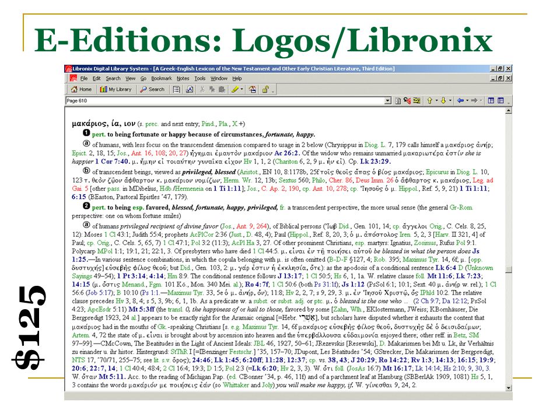Expand the Page 610 location dropdown arrow
Viewport: 560px width, 420px height.
tap(388, 101)
